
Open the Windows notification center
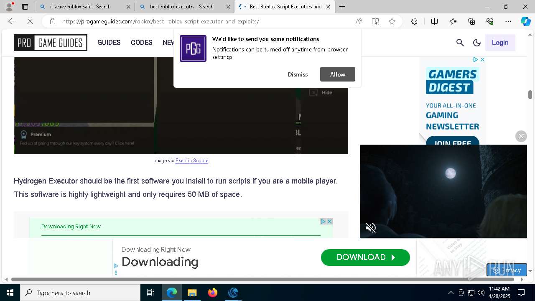pos(521,293)
